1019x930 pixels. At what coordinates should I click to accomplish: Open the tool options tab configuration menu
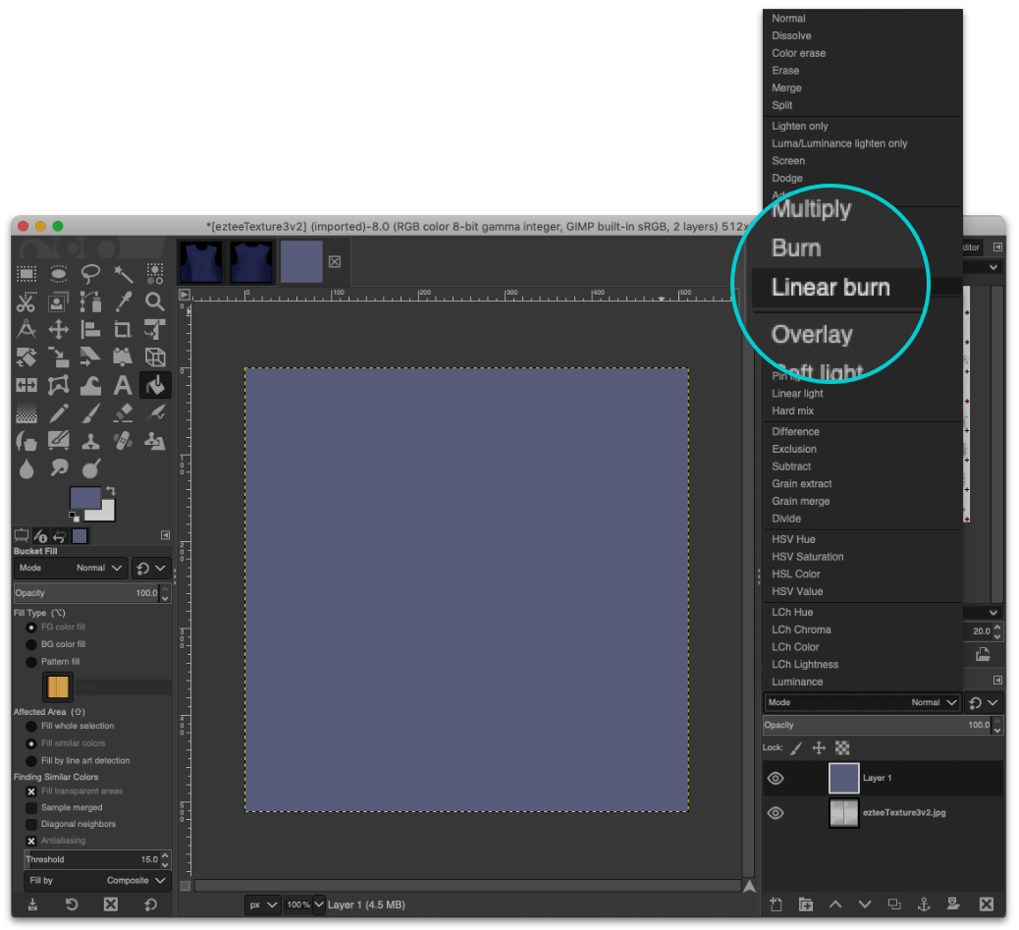click(165, 535)
